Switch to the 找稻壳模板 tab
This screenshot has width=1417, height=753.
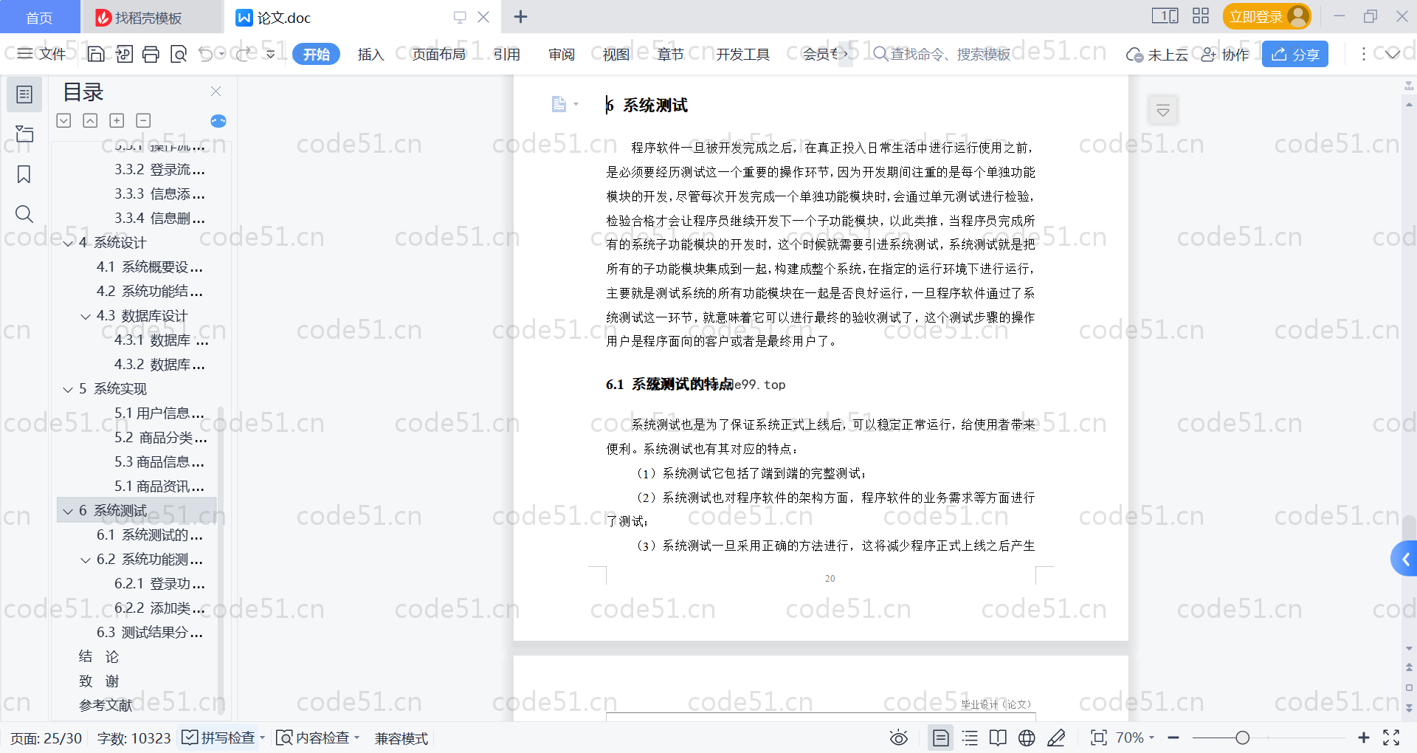point(151,17)
